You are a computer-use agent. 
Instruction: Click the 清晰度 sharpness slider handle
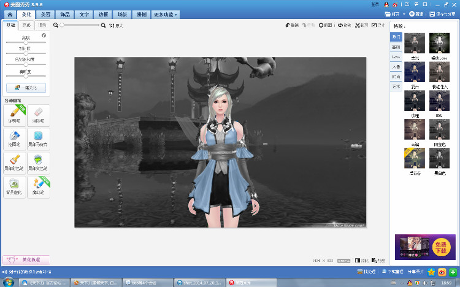click(26, 75)
